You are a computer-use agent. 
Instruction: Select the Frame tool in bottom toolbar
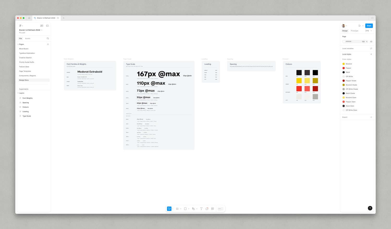177,209
